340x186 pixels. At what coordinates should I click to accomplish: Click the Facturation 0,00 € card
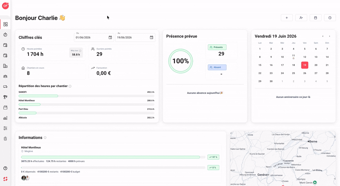pos(122,71)
